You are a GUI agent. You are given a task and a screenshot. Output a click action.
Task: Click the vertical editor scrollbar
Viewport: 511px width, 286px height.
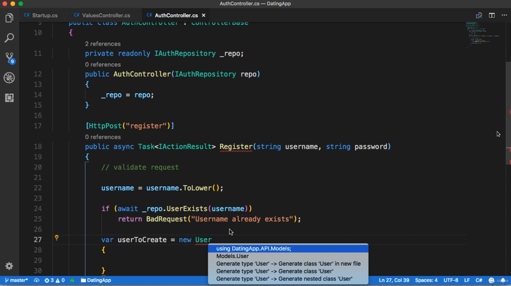click(508, 114)
